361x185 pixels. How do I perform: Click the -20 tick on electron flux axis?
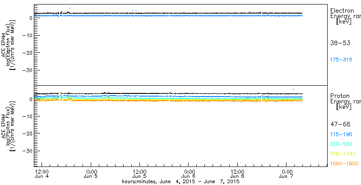27,53
